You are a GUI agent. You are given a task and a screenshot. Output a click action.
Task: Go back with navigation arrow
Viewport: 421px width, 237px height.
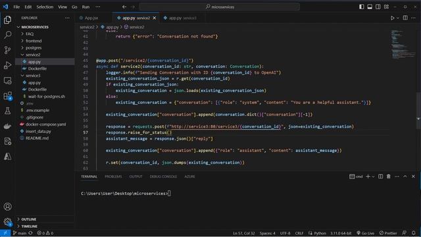[124, 7]
